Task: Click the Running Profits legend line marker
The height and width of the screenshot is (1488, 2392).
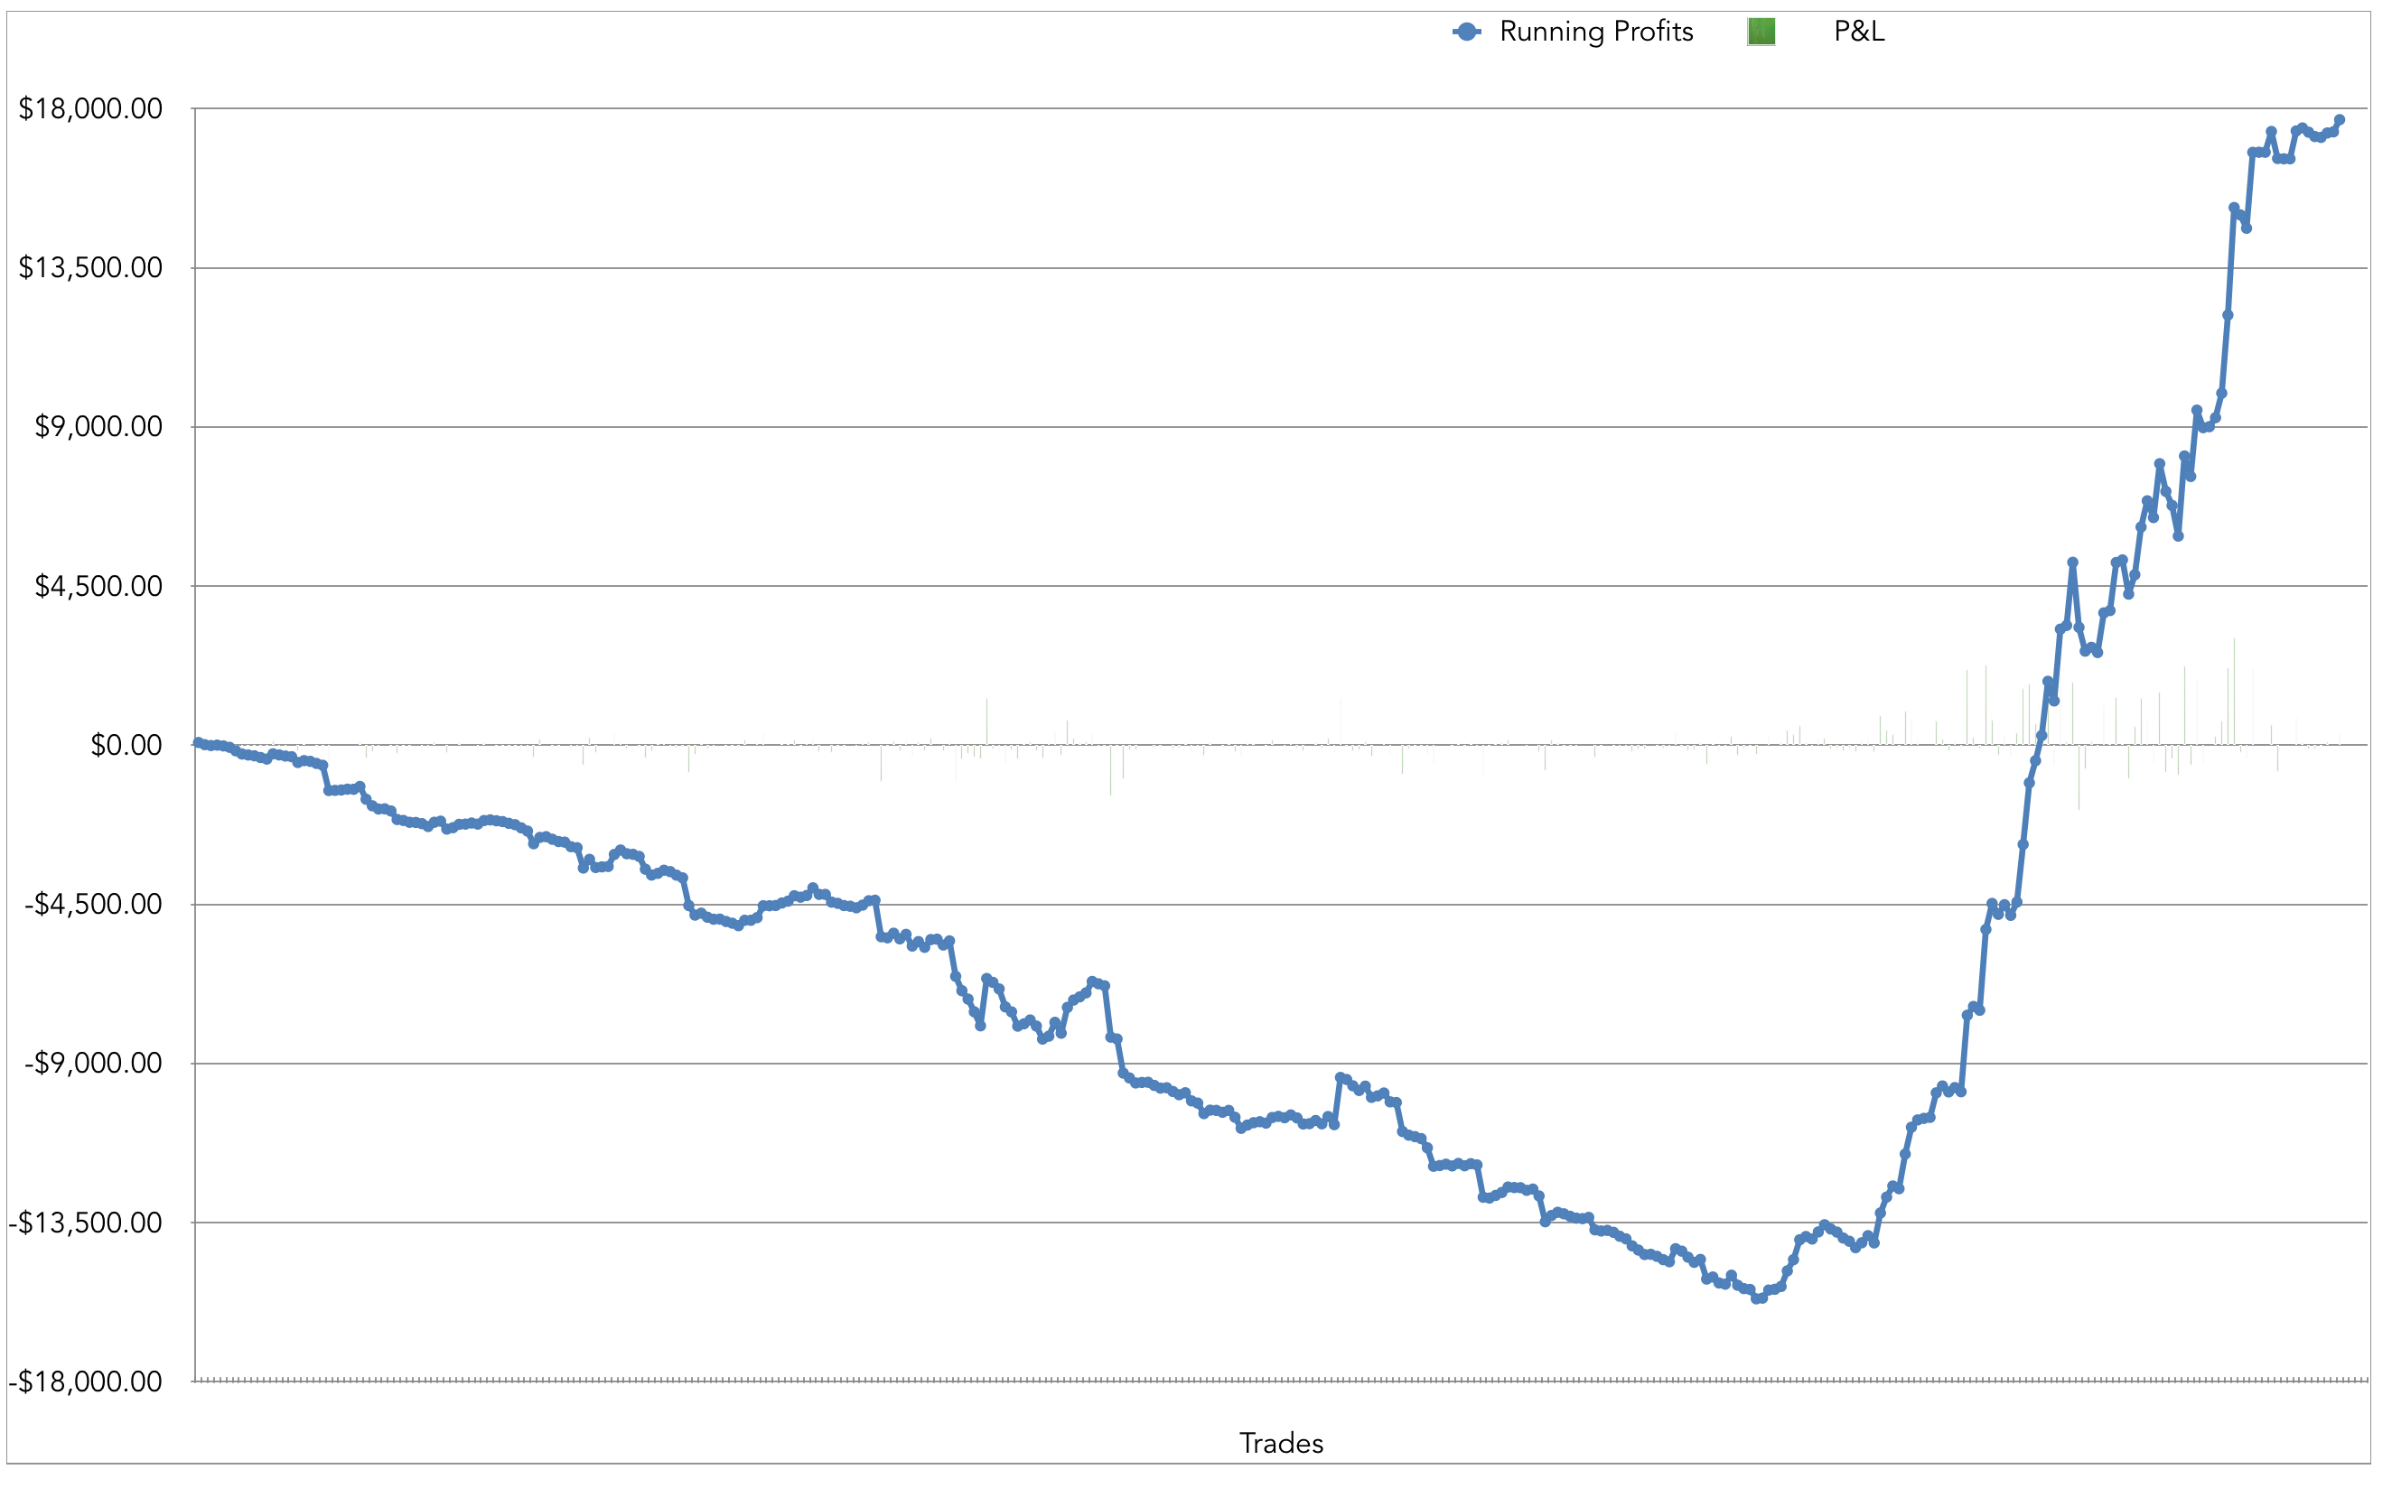Action: pyautogui.click(x=1467, y=33)
